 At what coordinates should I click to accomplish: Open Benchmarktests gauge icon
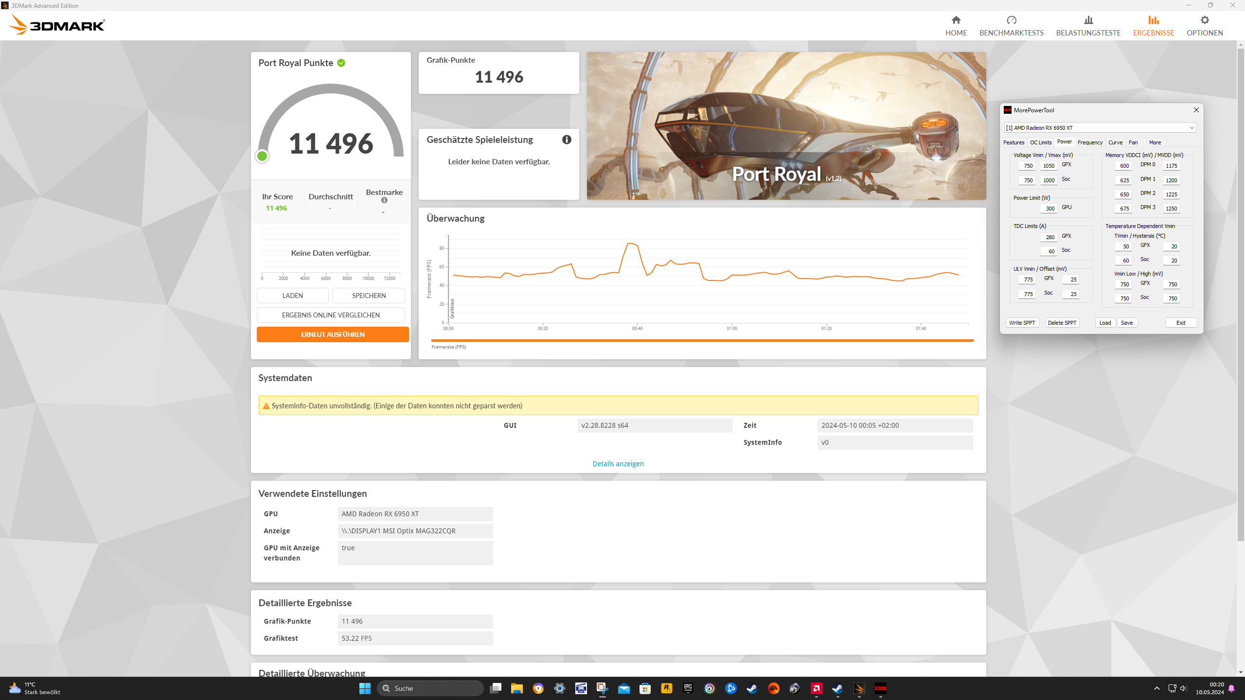click(x=1011, y=20)
